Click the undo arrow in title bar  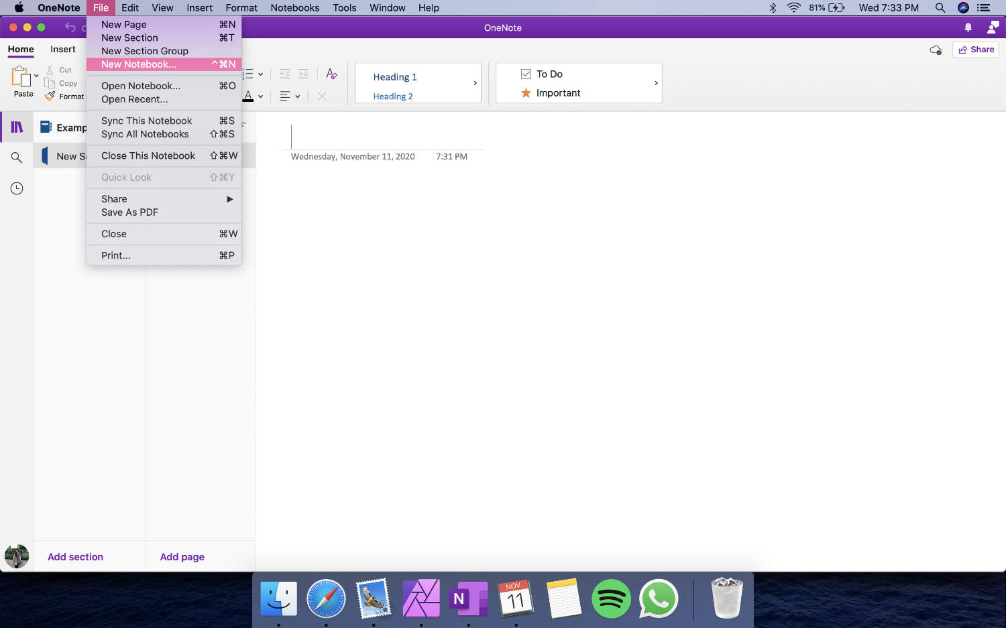[x=70, y=27]
